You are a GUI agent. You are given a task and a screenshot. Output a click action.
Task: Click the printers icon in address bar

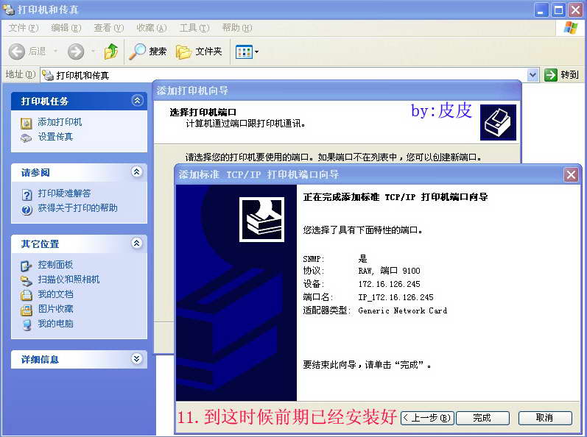click(48, 76)
